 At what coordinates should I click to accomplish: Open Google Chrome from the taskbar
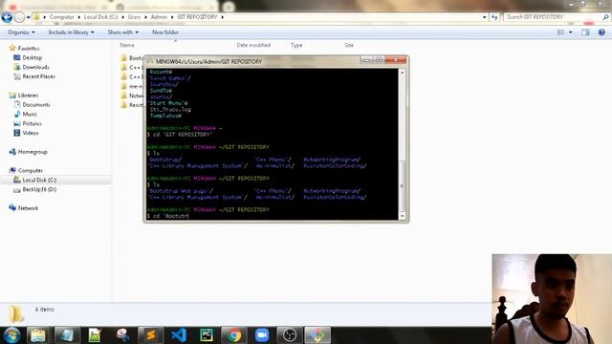point(234,335)
